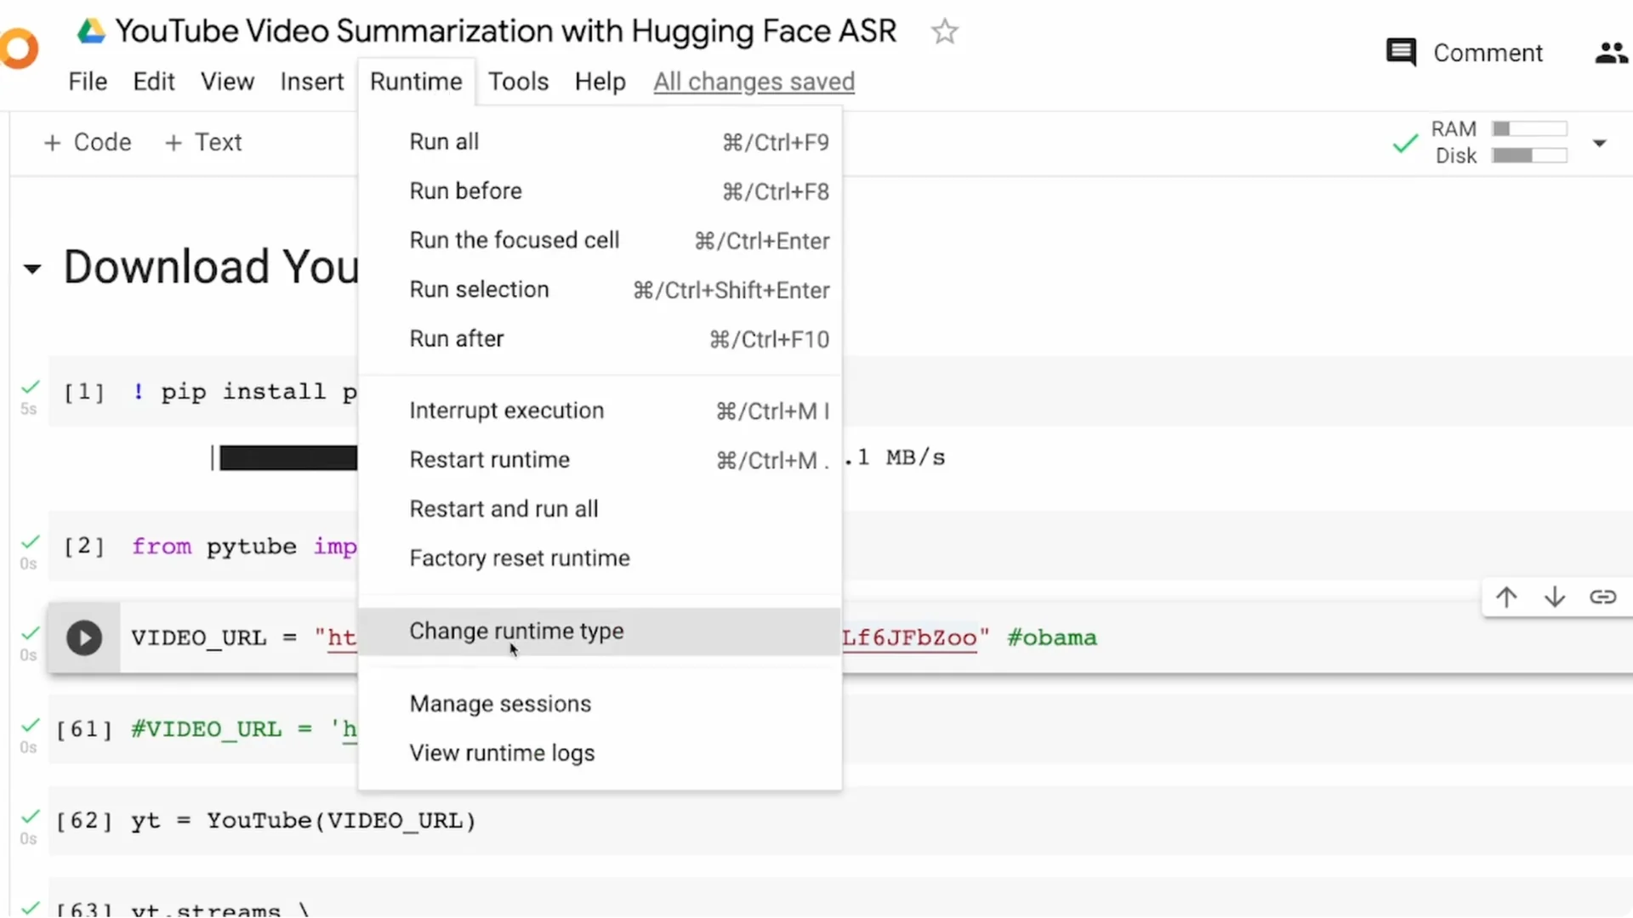The width and height of the screenshot is (1633, 918).
Task: Open Colab homepage via the logo
Action: pyautogui.click(x=19, y=48)
